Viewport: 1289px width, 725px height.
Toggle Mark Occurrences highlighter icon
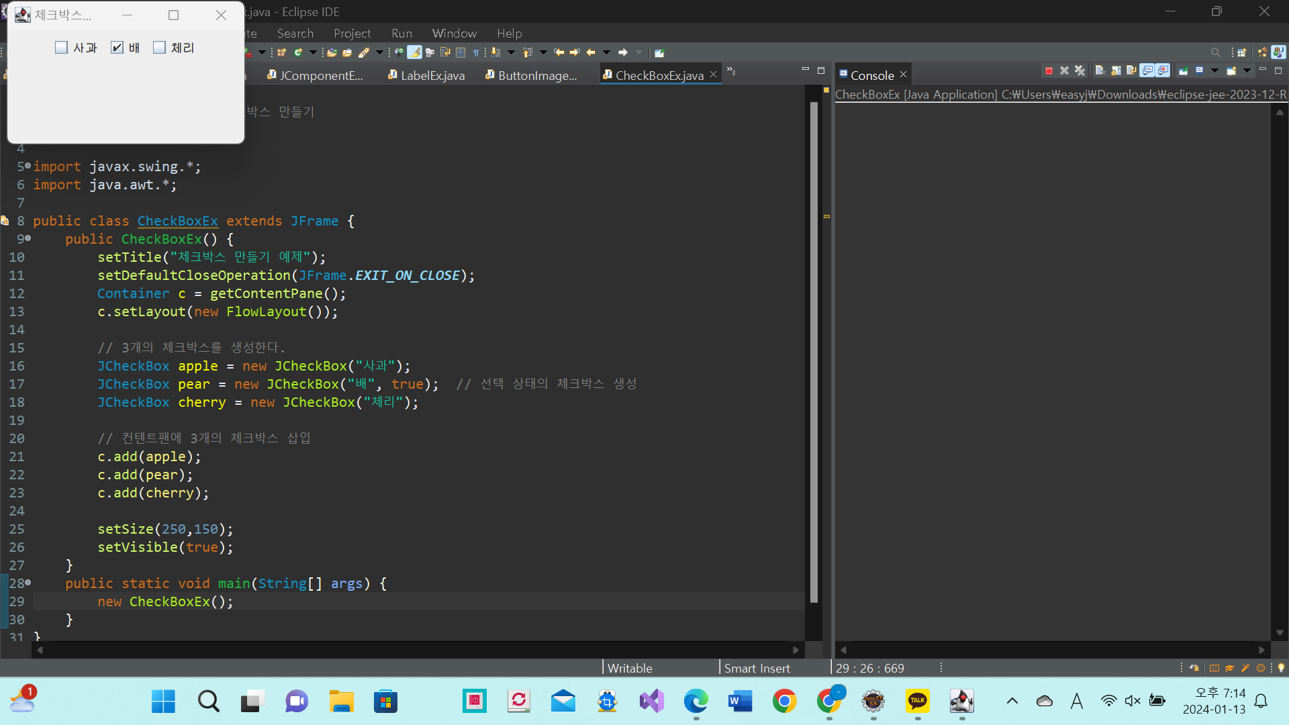pyautogui.click(x=415, y=52)
